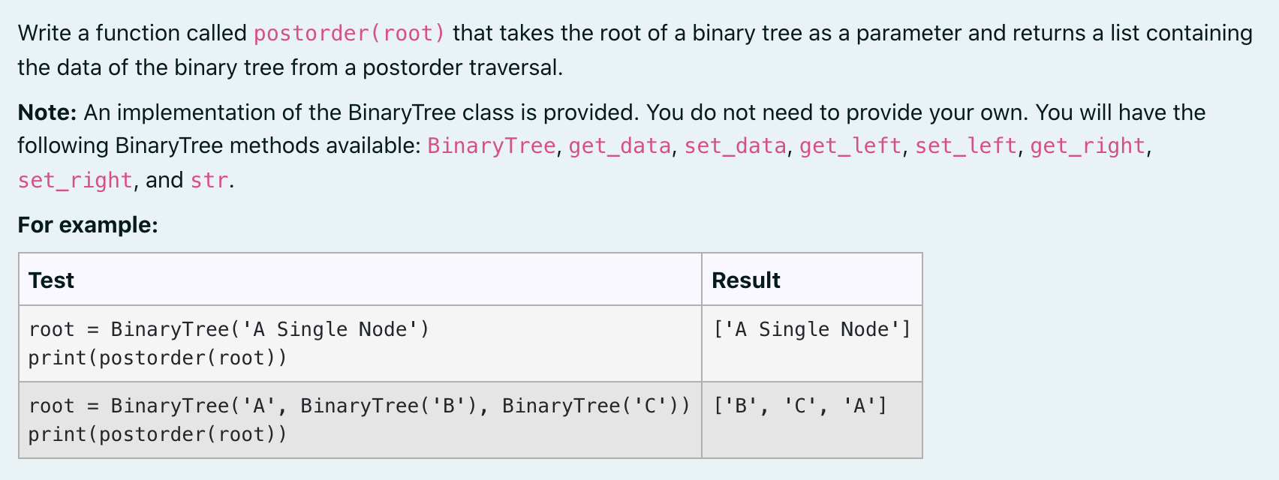Screen dimensions: 1279x480
Task: Click the get_right method name
Action: [1088, 145]
